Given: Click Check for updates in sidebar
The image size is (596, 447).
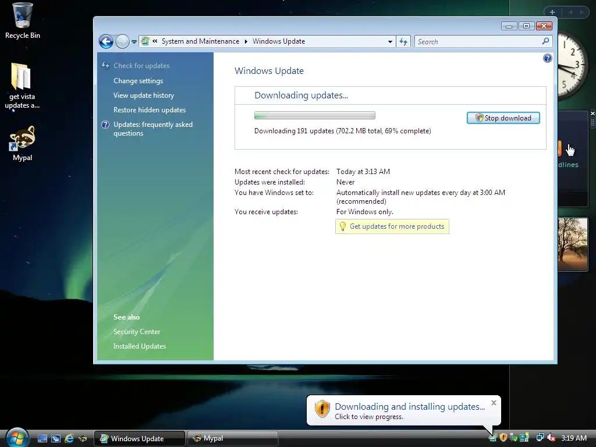Looking at the screenshot, I should pyautogui.click(x=141, y=66).
